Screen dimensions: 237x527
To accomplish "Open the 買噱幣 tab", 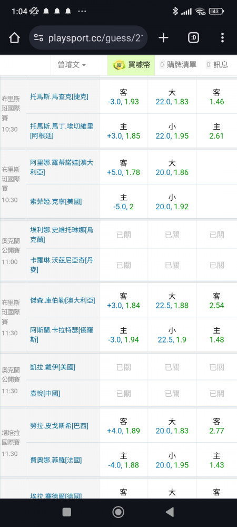I will (131, 65).
